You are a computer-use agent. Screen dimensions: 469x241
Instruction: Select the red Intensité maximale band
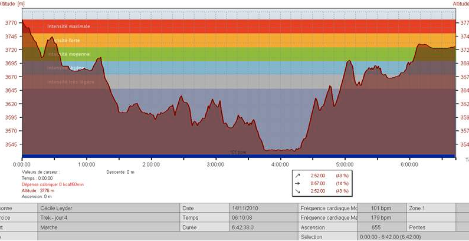pos(236,26)
